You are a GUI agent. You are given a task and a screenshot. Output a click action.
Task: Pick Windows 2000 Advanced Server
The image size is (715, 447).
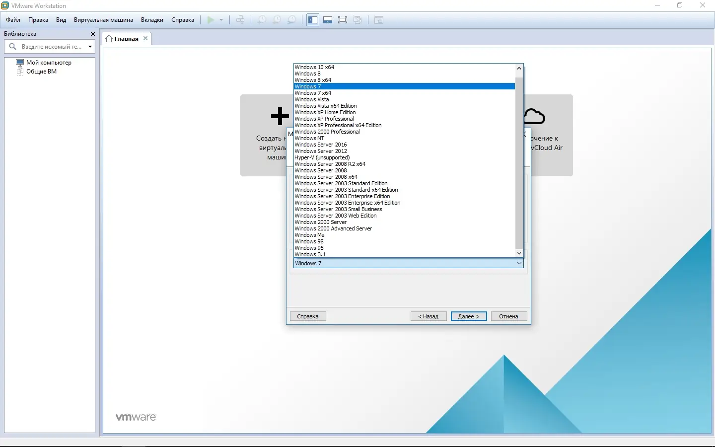click(x=405, y=228)
